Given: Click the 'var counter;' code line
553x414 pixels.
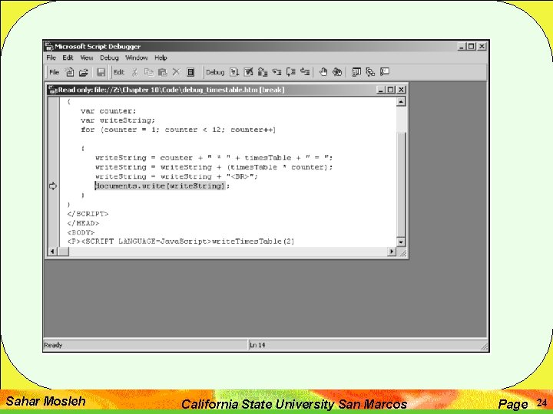Looking at the screenshot, I should point(108,111).
